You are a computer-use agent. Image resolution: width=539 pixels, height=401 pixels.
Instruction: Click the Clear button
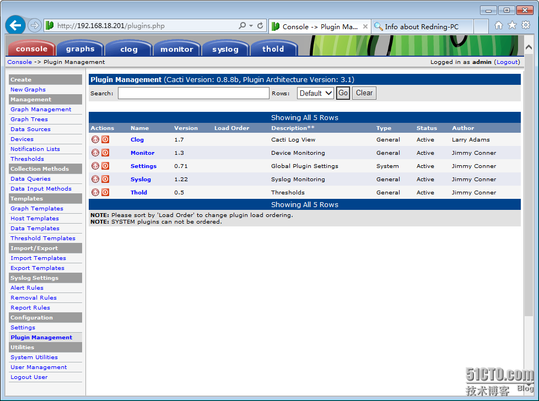(364, 93)
